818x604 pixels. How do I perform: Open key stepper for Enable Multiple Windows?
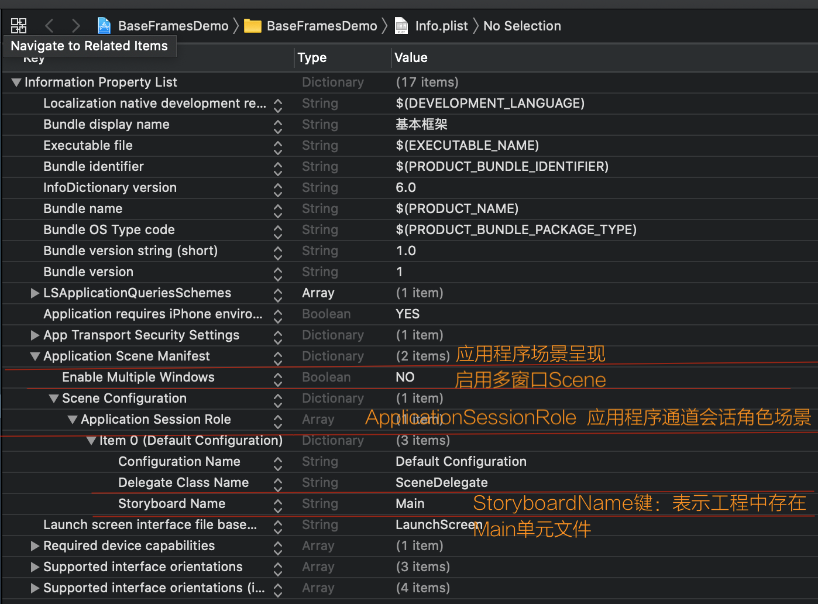pyautogui.click(x=278, y=379)
